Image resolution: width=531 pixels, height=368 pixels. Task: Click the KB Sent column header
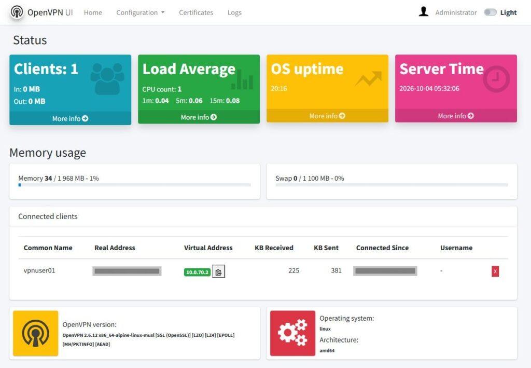point(326,248)
